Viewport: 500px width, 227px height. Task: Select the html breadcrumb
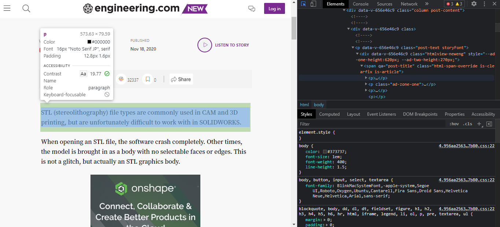[304, 105]
